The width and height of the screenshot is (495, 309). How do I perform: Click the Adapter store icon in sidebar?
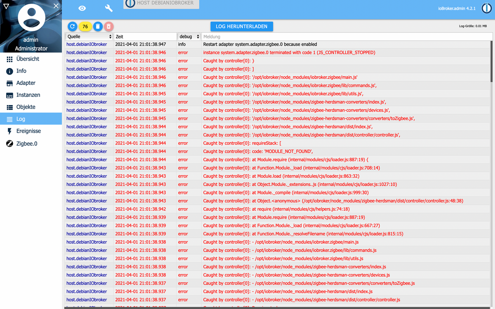[x=9, y=83]
